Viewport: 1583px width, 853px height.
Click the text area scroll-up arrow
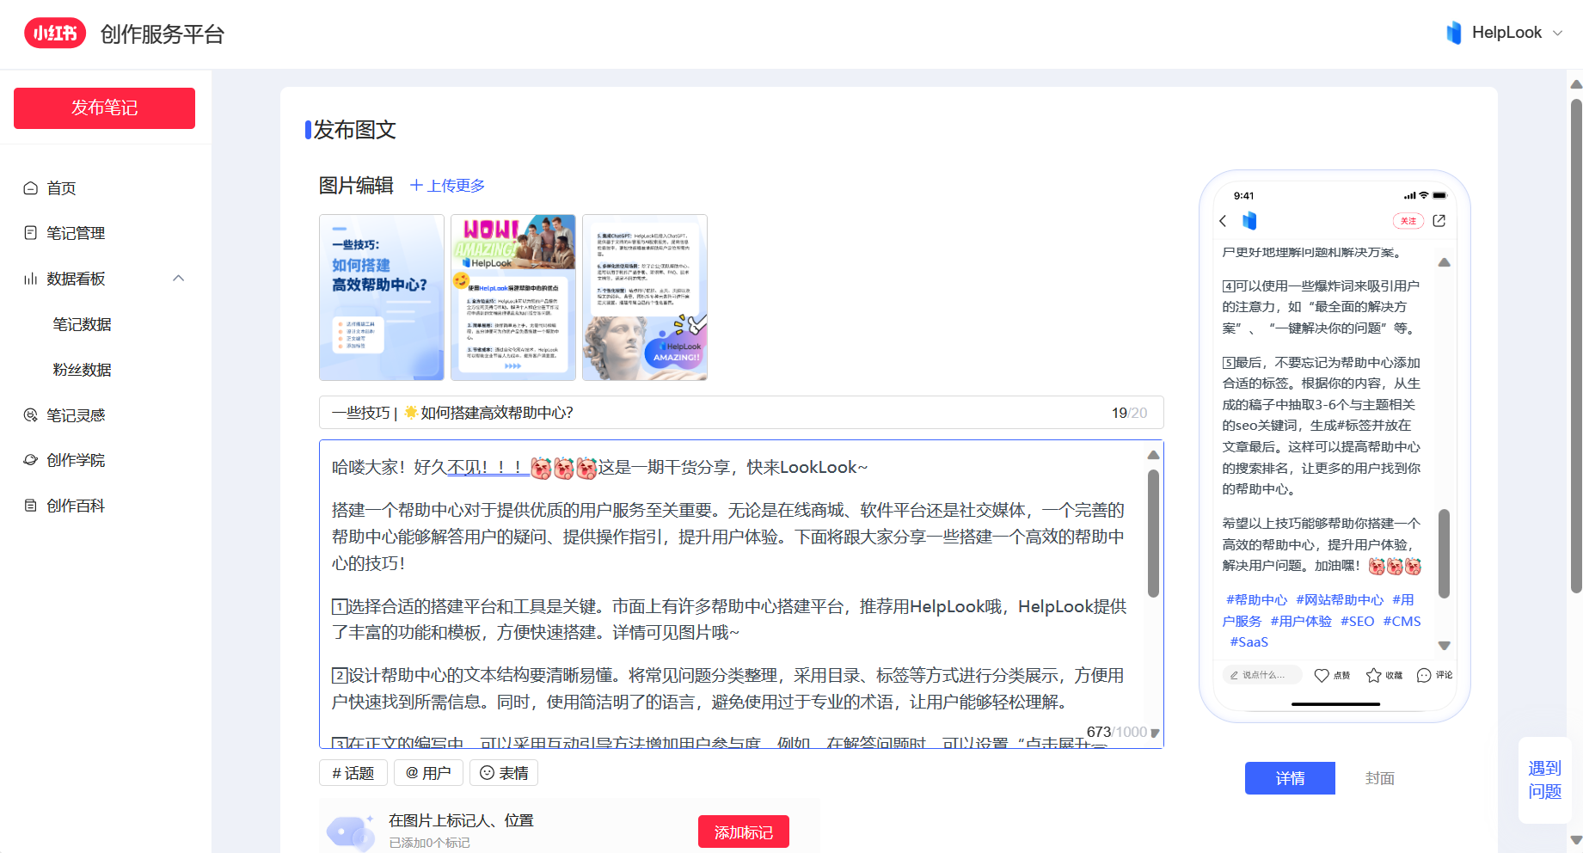[1154, 455]
